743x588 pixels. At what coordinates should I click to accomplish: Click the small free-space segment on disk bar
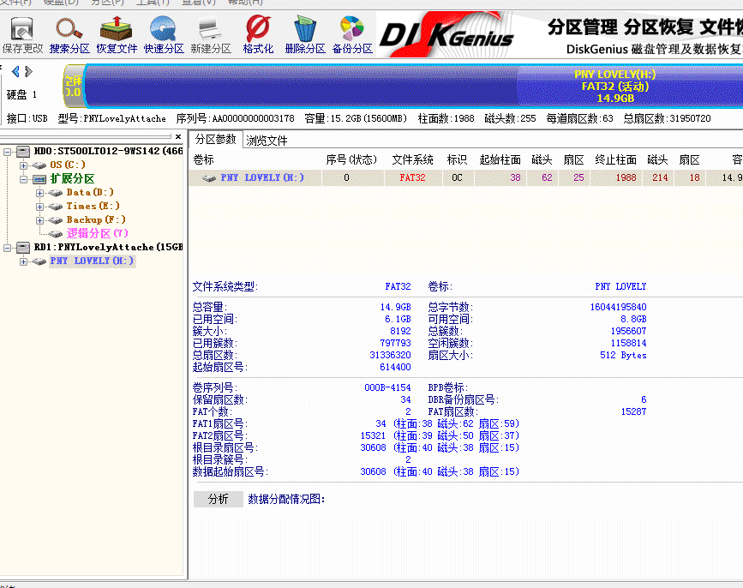click(74, 87)
